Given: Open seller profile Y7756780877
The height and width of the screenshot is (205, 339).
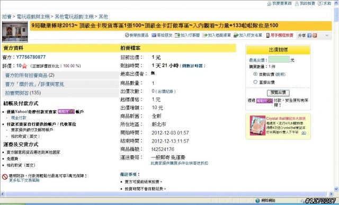Looking at the screenshot, I should click(x=31, y=57).
